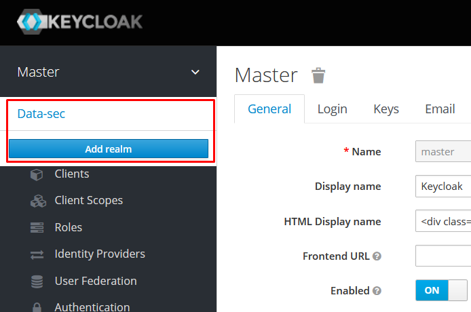The height and width of the screenshot is (312, 471).
Task: Open the Keys tab
Action: pos(386,109)
